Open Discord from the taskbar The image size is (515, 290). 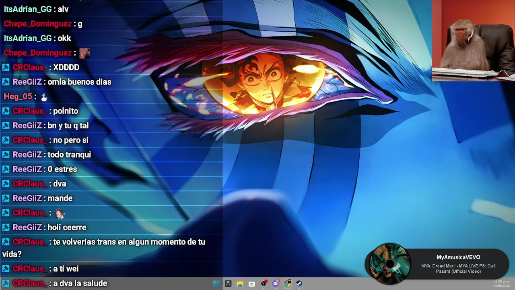coord(276,284)
